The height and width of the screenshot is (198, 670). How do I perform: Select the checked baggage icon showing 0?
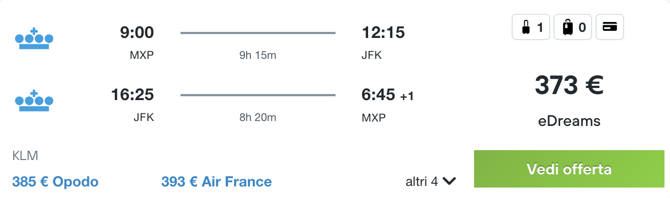coord(572,27)
